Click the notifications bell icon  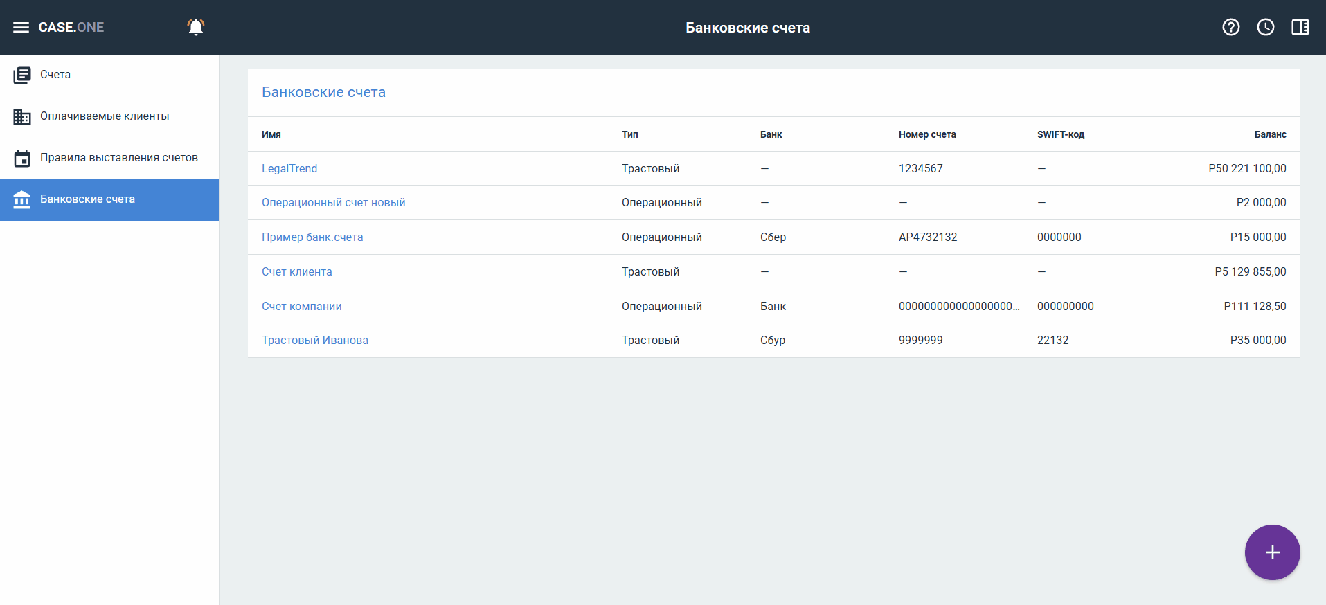click(x=196, y=27)
